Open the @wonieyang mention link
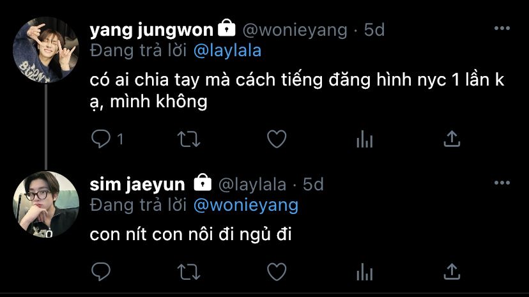 click(x=246, y=205)
